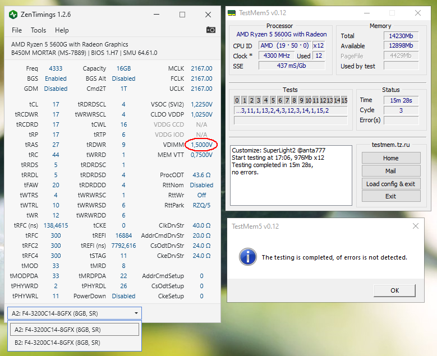Click the Error(s) status field
This screenshot has width=437, height=356.
[401, 121]
